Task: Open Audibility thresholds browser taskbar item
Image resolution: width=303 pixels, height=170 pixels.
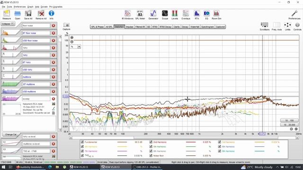Action: (x=30, y=167)
